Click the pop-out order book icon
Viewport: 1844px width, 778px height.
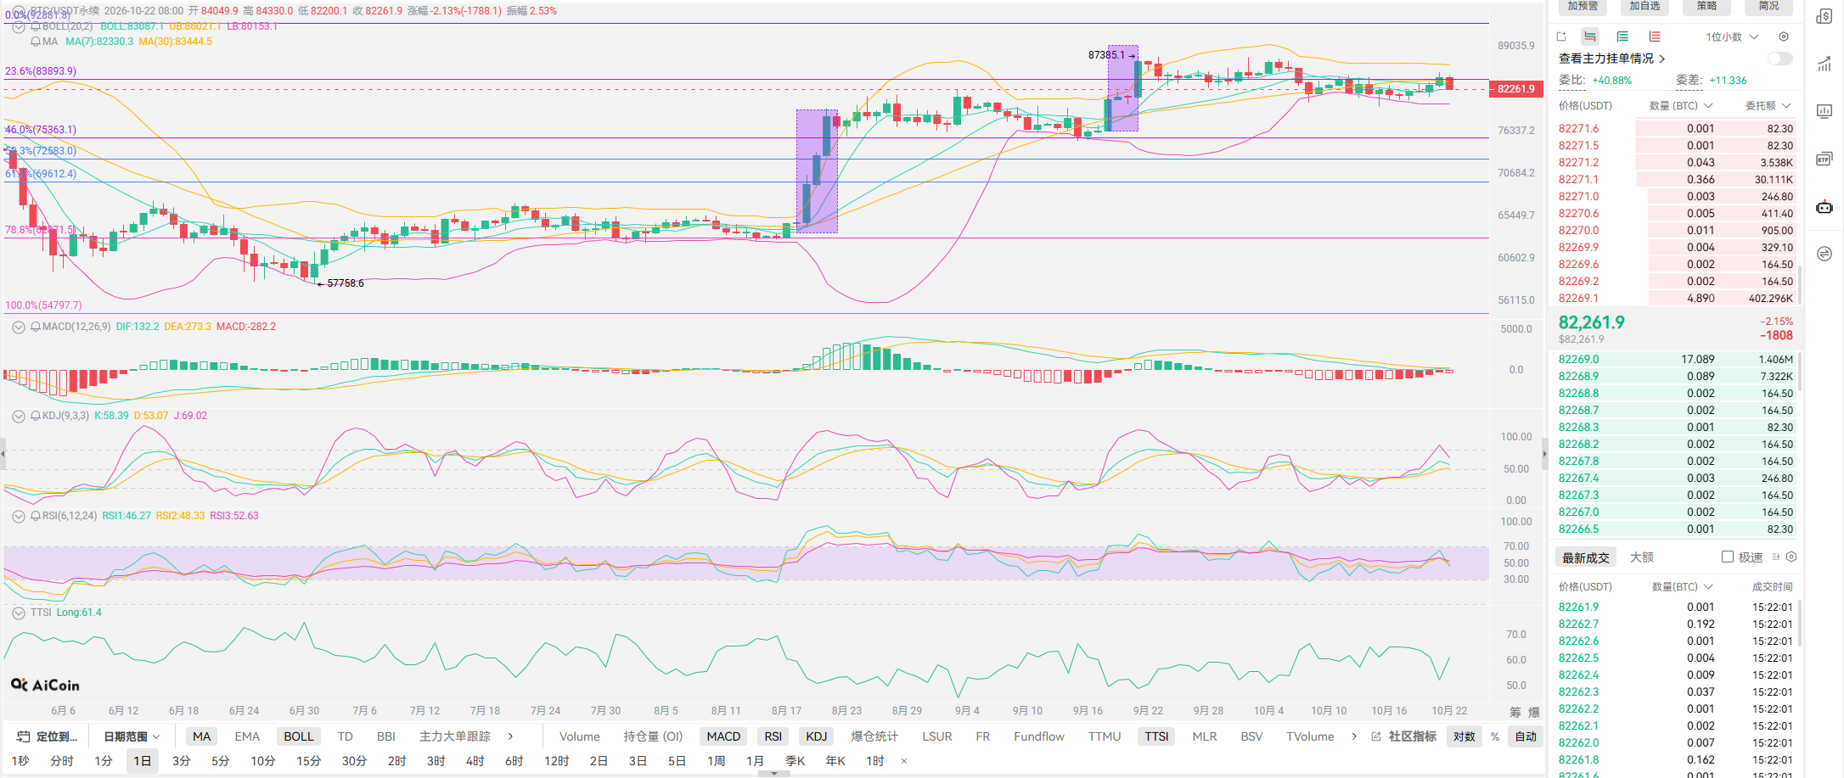[x=1561, y=36]
